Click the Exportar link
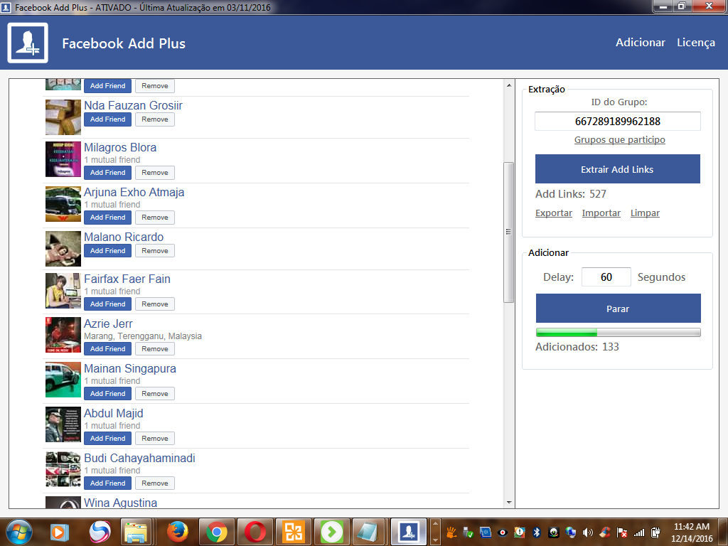Image resolution: width=728 pixels, height=546 pixels. click(553, 213)
